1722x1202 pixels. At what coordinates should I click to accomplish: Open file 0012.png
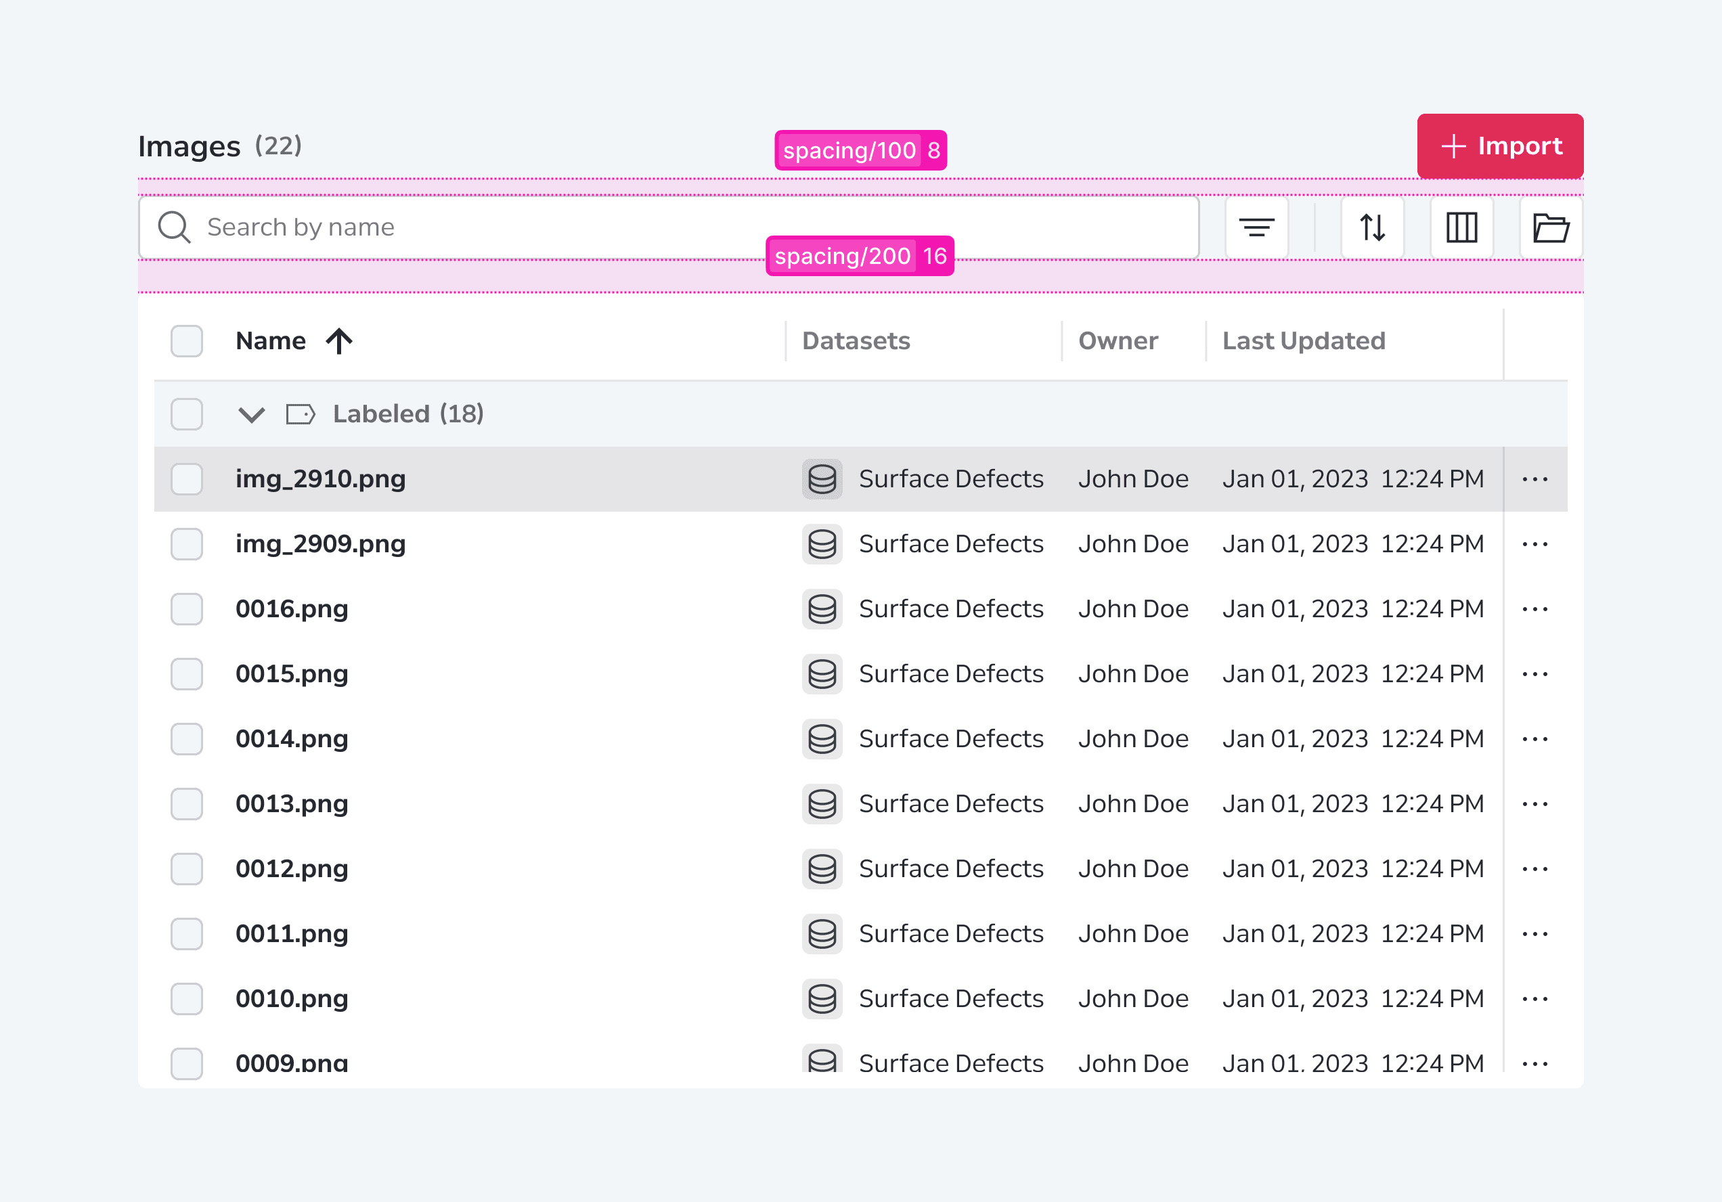coord(292,869)
